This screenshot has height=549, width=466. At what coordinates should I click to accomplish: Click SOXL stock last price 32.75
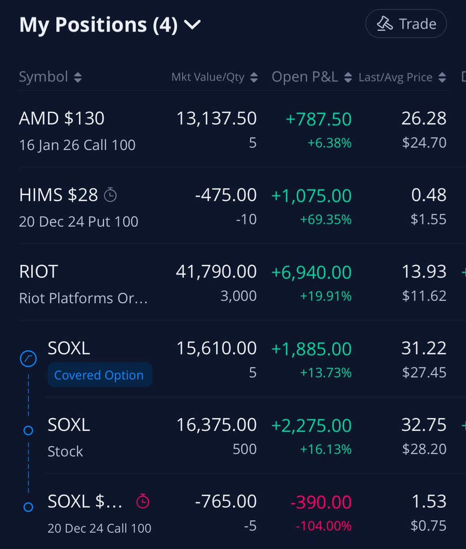pyautogui.click(x=424, y=425)
